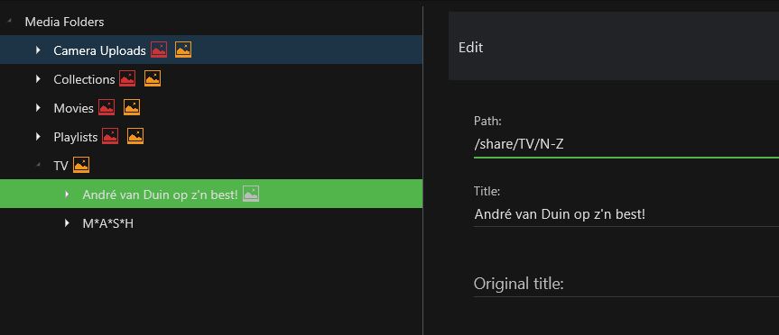Click the orange image icon beside Movies
The image size is (779, 335).
pos(132,107)
